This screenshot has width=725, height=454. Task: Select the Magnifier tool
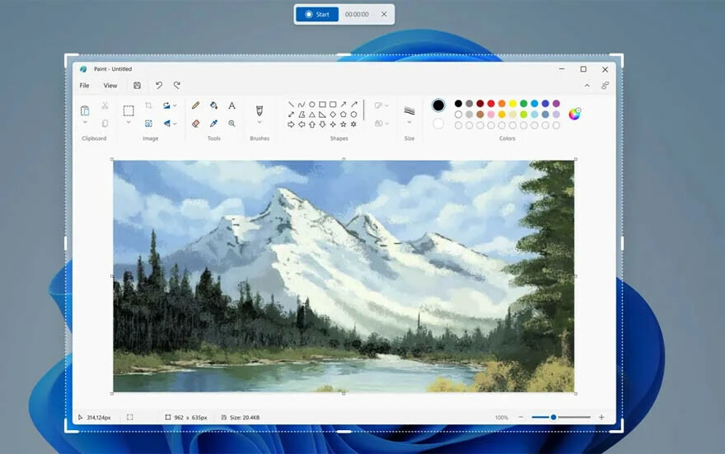(x=232, y=124)
